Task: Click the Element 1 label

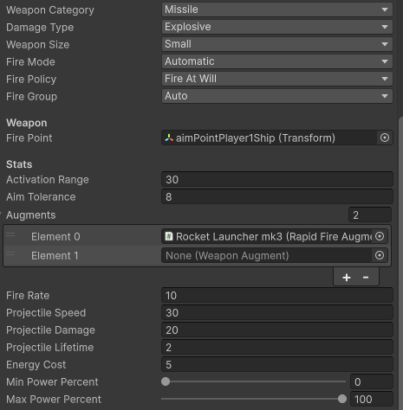Action: 55,256
